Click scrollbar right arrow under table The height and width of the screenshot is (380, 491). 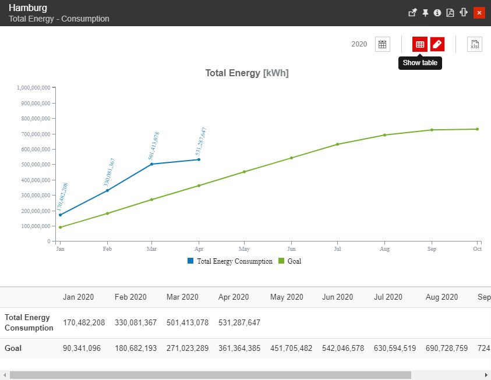pyautogui.click(x=486, y=375)
